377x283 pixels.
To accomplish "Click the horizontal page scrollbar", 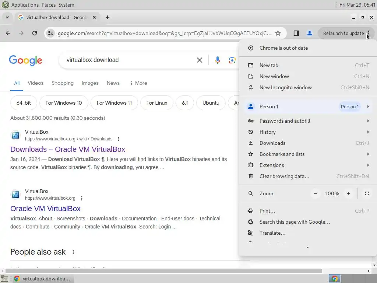I will 163,271.
